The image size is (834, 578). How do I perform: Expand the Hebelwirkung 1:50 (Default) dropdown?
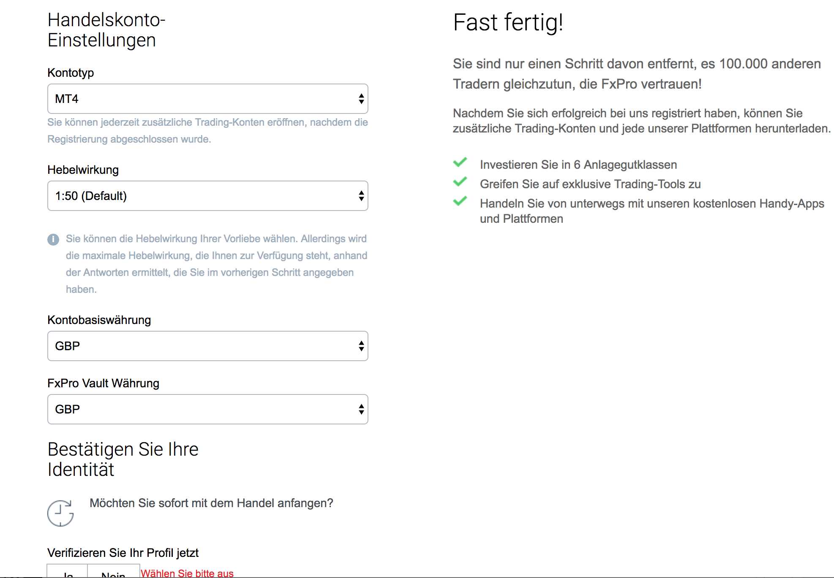click(208, 196)
